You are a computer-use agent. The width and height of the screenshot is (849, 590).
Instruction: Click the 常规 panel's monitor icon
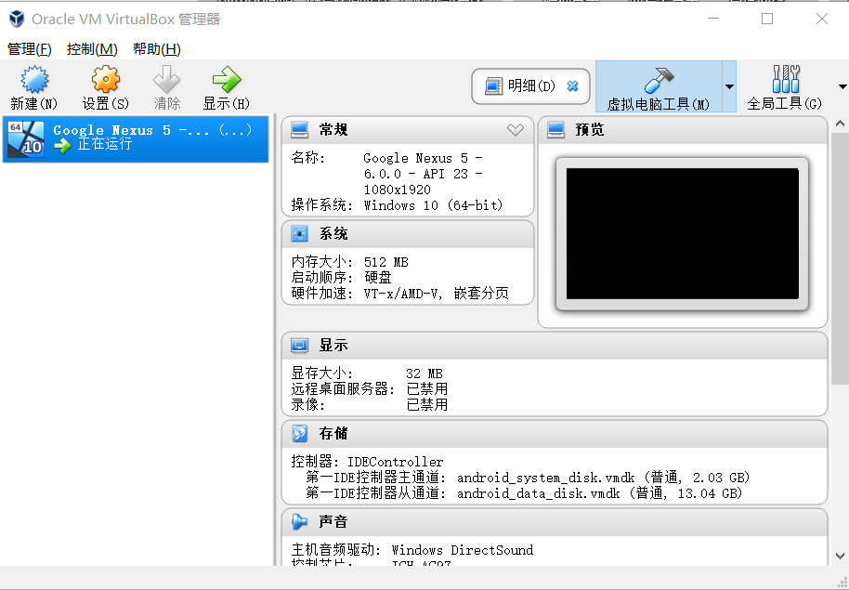pos(299,129)
